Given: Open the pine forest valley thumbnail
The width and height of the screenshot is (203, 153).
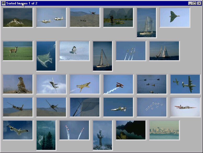Looking at the screenshot, I should coord(46,135).
